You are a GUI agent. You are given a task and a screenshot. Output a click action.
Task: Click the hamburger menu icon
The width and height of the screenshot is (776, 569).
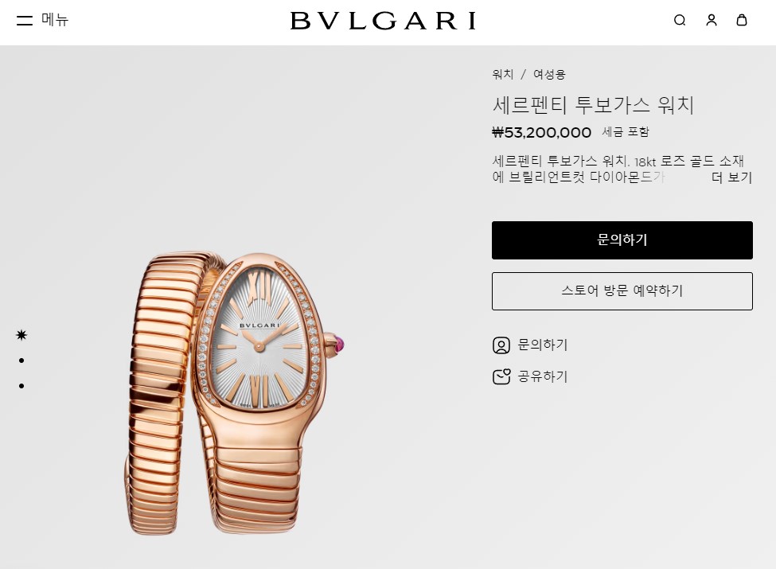(24, 20)
